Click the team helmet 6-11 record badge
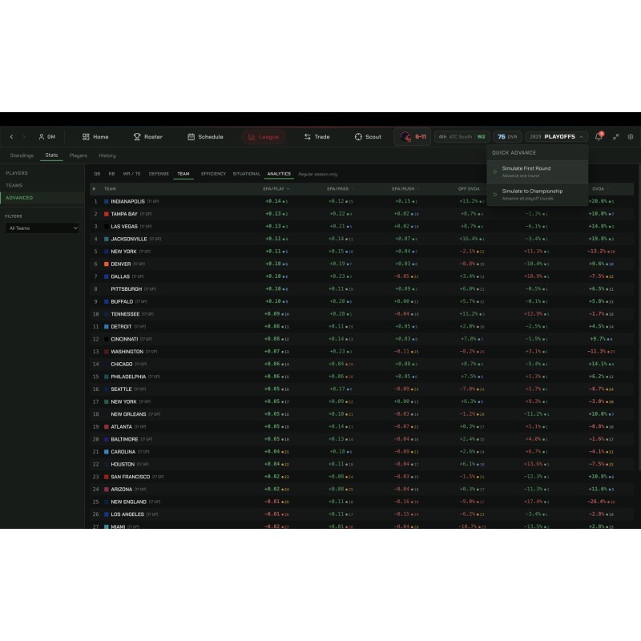Image resolution: width=641 pixels, height=641 pixels. tap(413, 136)
